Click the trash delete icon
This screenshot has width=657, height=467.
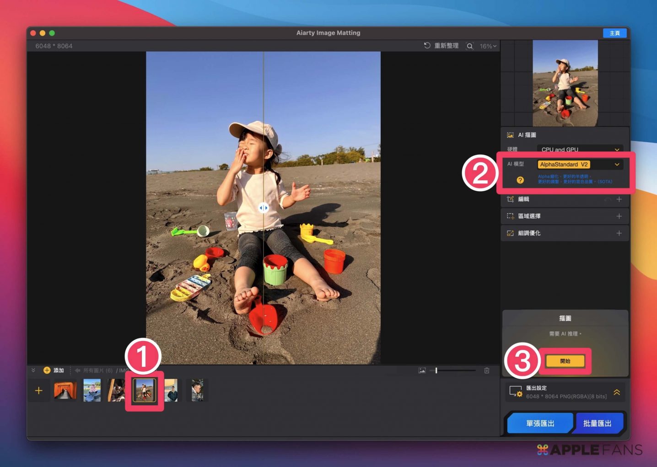point(487,370)
